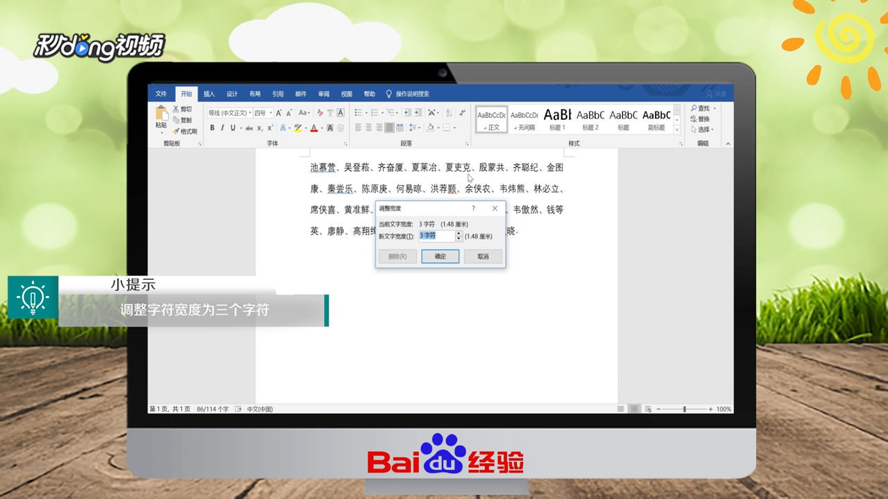Switch to the 插入 tab
Screen dimensions: 888x499
[209, 94]
